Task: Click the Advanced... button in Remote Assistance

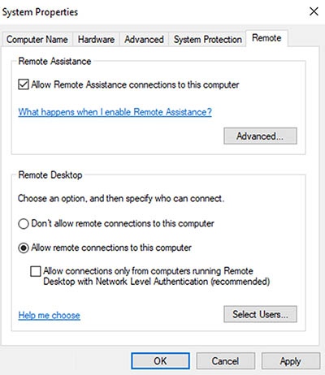Action: 260,136
